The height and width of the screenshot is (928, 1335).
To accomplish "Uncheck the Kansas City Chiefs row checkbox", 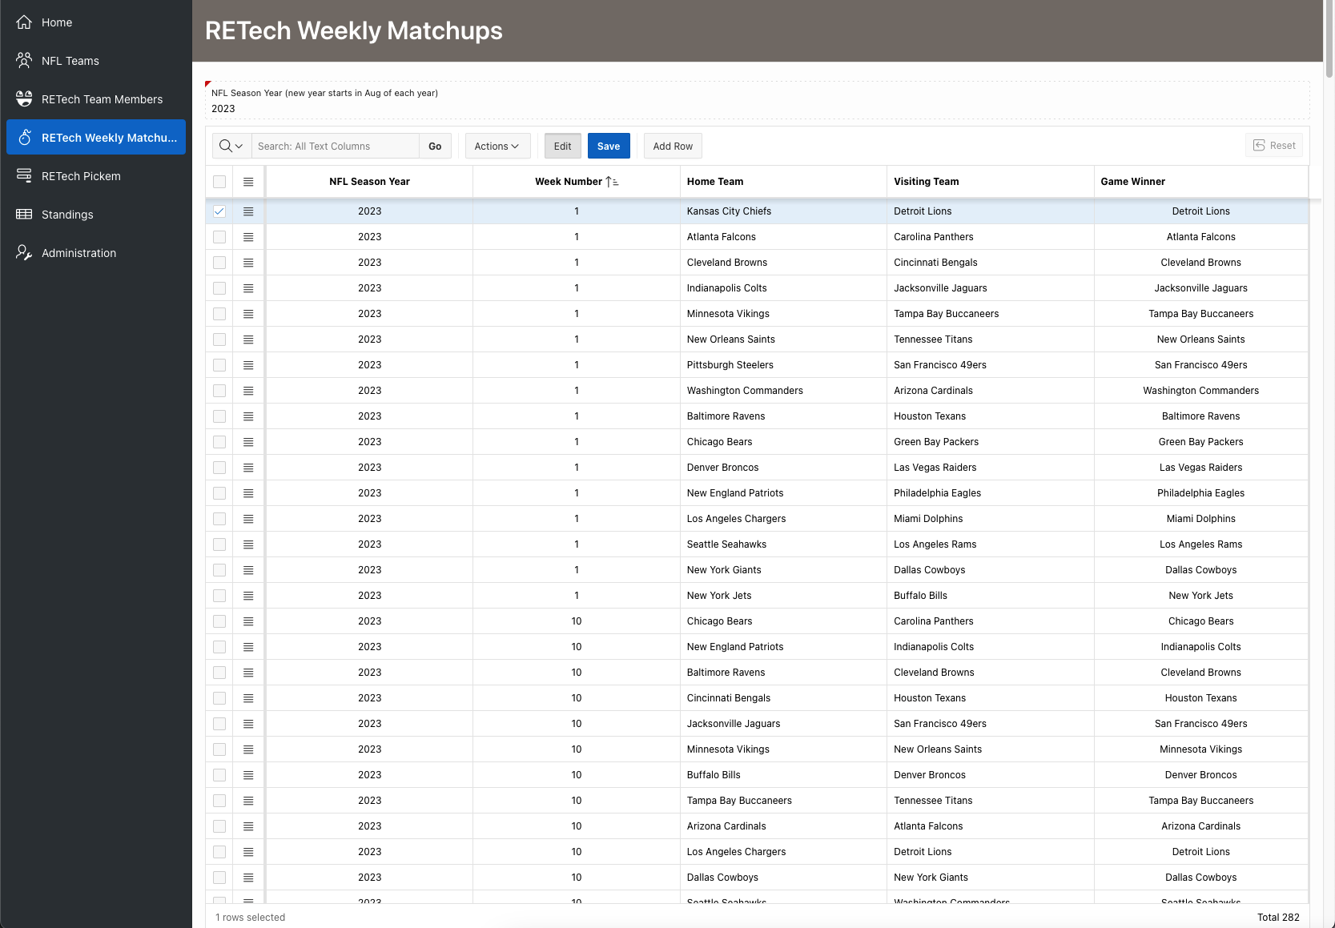I will click(x=219, y=211).
